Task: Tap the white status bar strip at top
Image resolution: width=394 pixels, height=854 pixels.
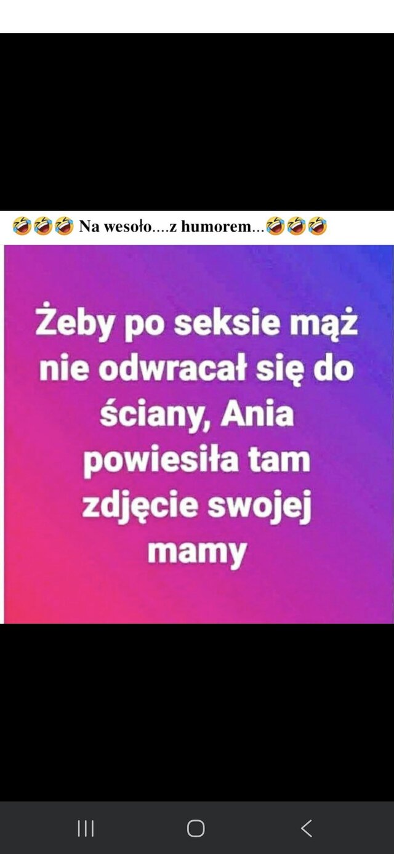Action: [197, 17]
